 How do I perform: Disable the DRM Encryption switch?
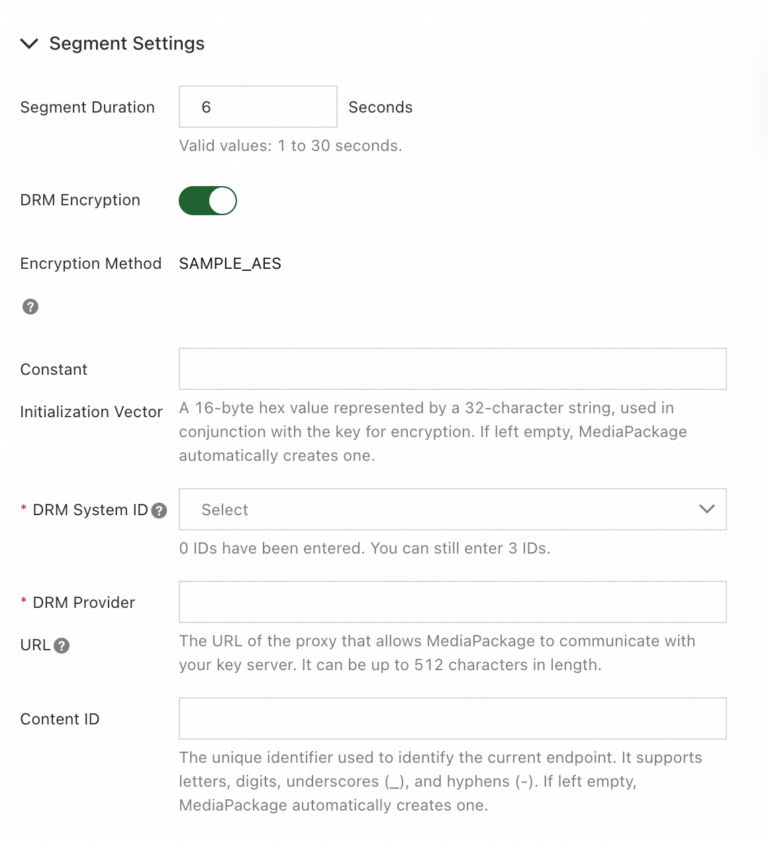(x=207, y=201)
